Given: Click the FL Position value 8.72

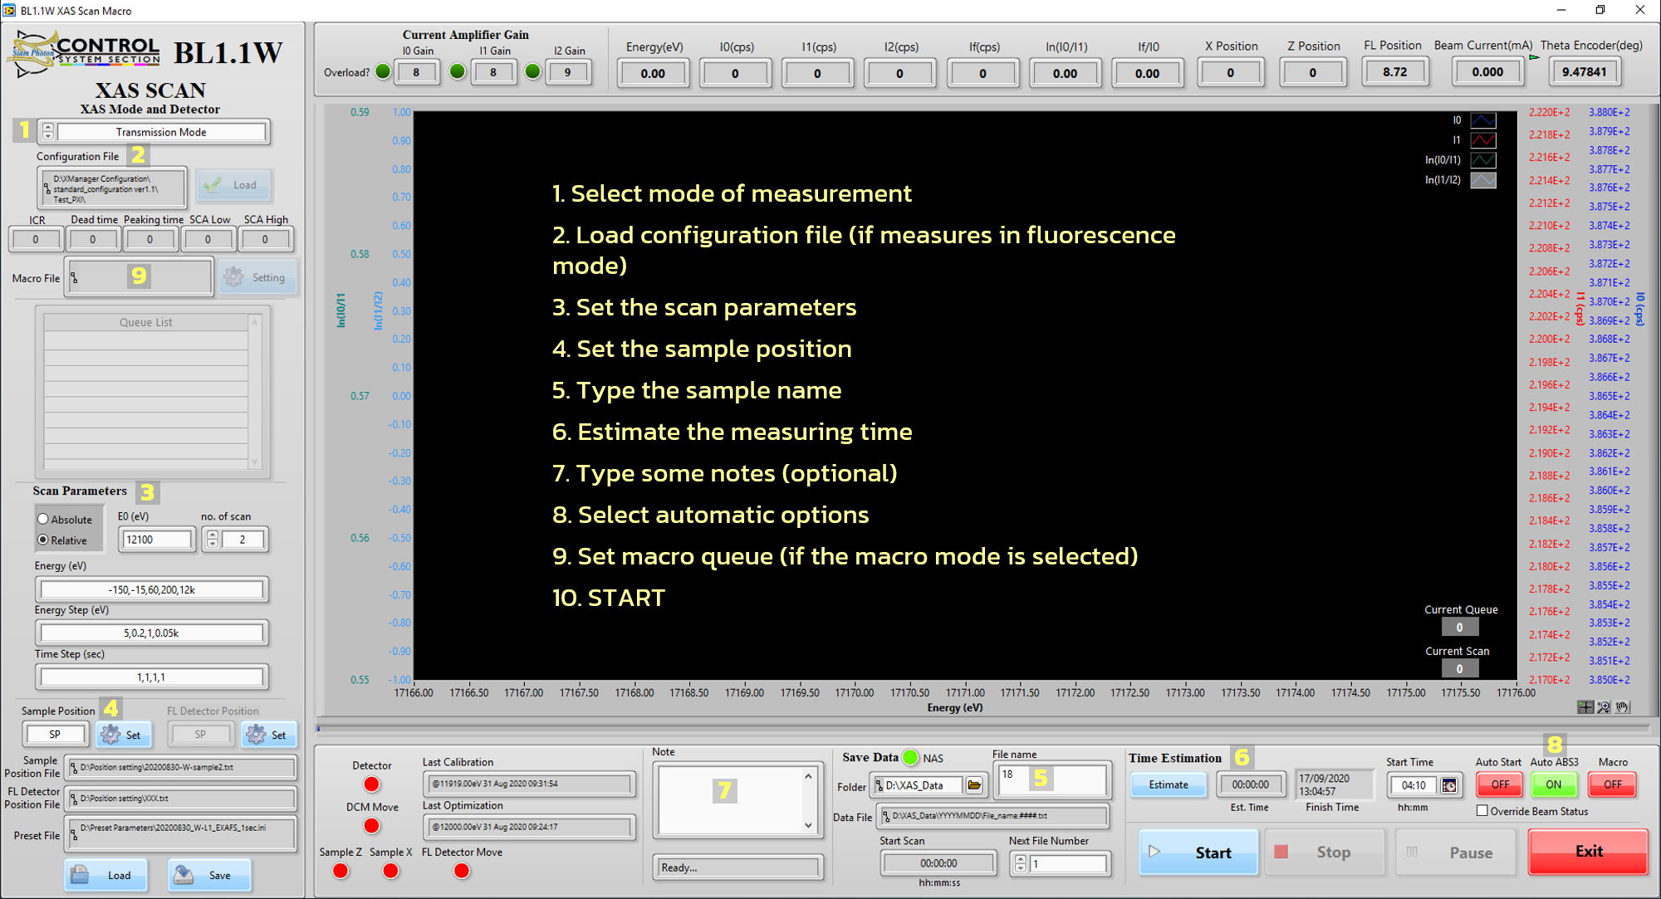Looking at the screenshot, I should pyautogui.click(x=1394, y=72).
